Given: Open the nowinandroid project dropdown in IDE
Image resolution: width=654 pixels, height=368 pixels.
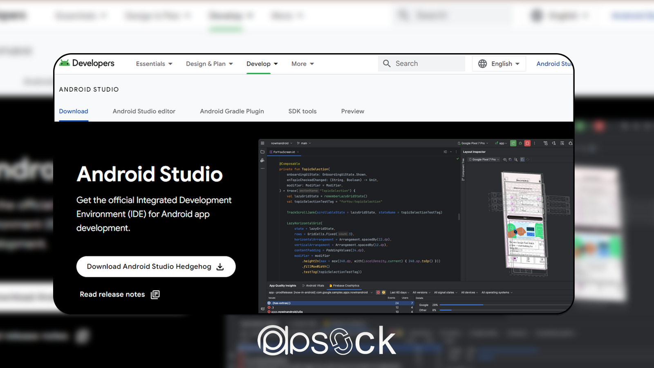Looking at the screenshot, I should pos(281,143).
